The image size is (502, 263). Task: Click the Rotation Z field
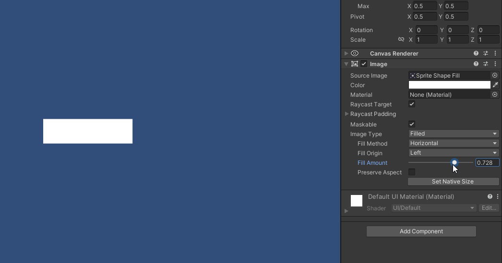[x=488, y=30]
